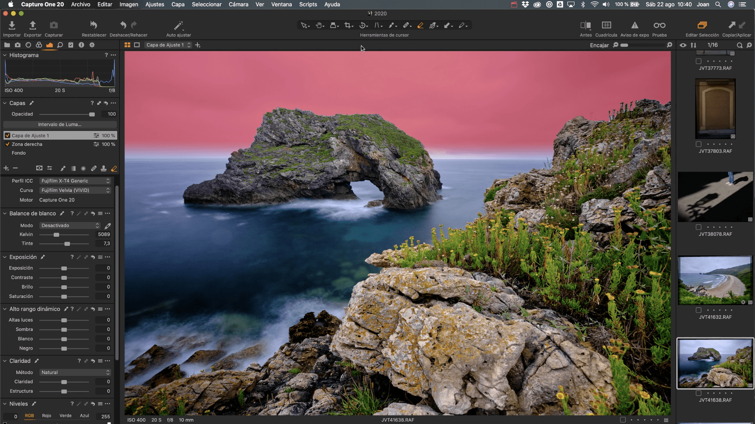Select the crop cursor tool
Image resolution: width=755 pixels, height=424 pixels.
point(348,26)
